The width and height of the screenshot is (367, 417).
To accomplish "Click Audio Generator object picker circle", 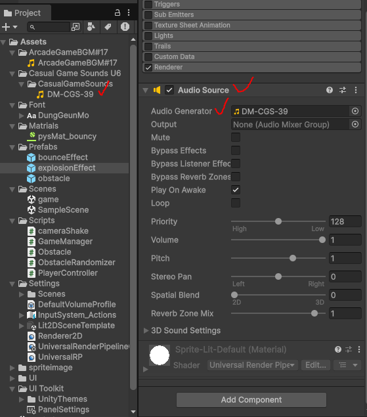I will coord(355,111).
